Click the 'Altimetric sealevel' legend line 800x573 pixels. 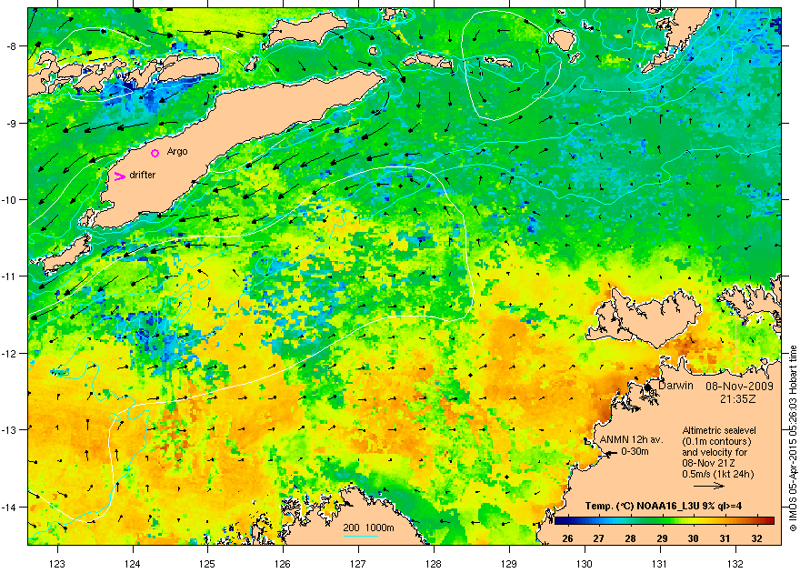coord(719,430)
